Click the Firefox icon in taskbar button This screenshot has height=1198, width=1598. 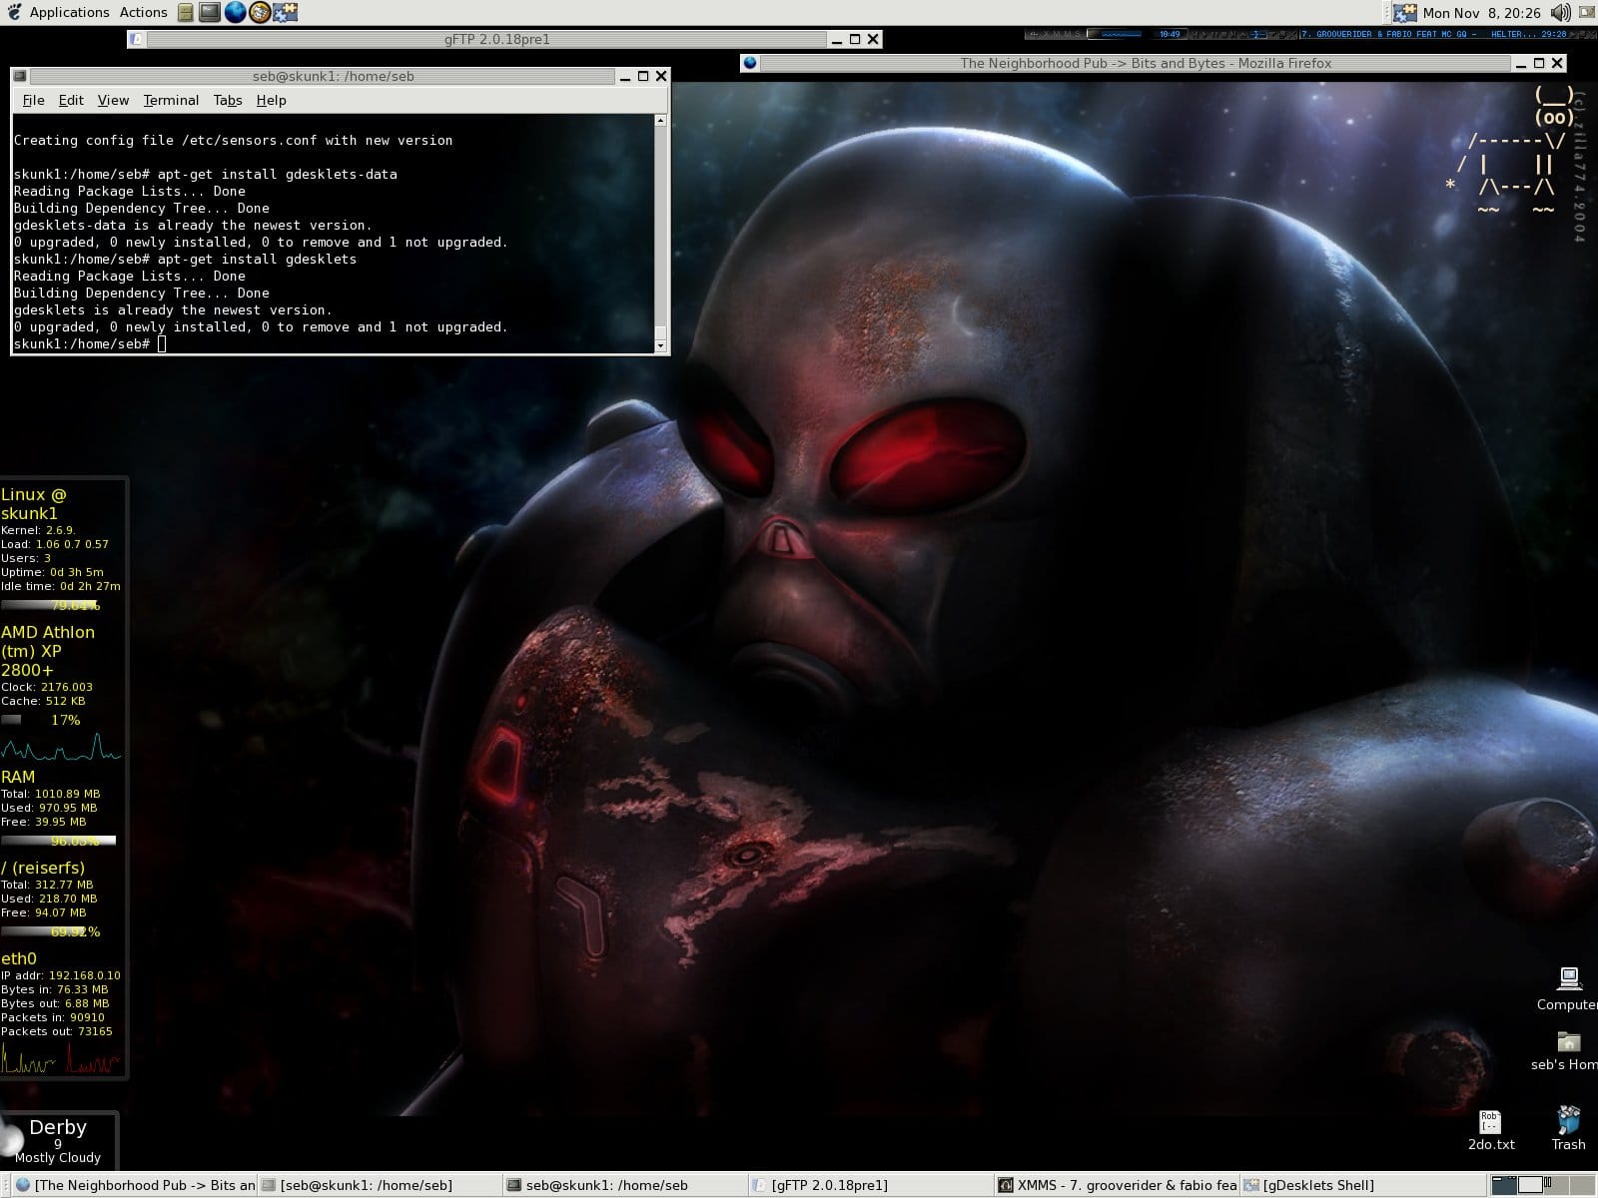pyautogui.click(x=23, y=1185)
